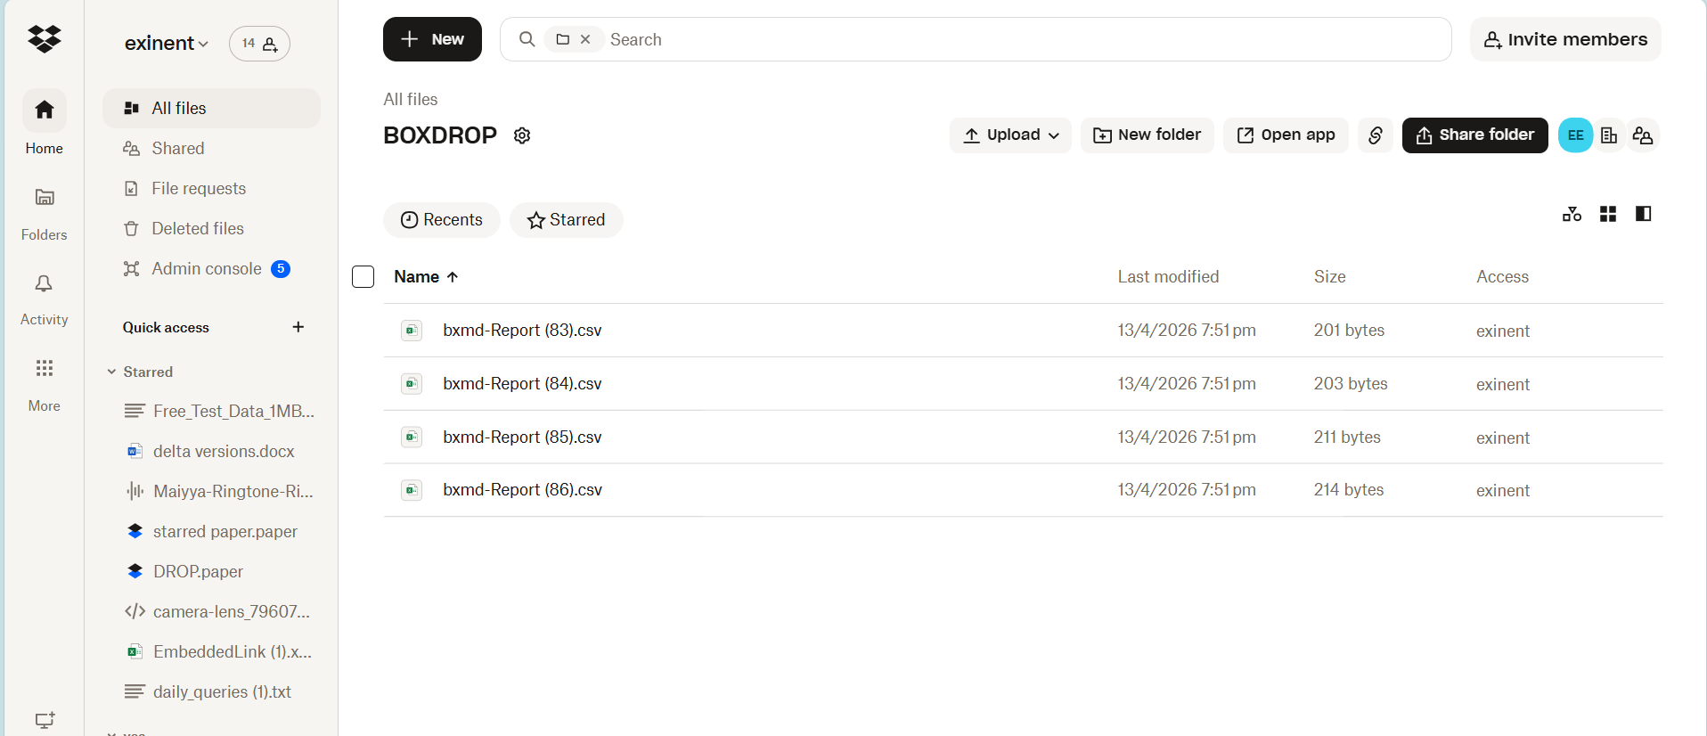Select All files in sidebar

211,108
